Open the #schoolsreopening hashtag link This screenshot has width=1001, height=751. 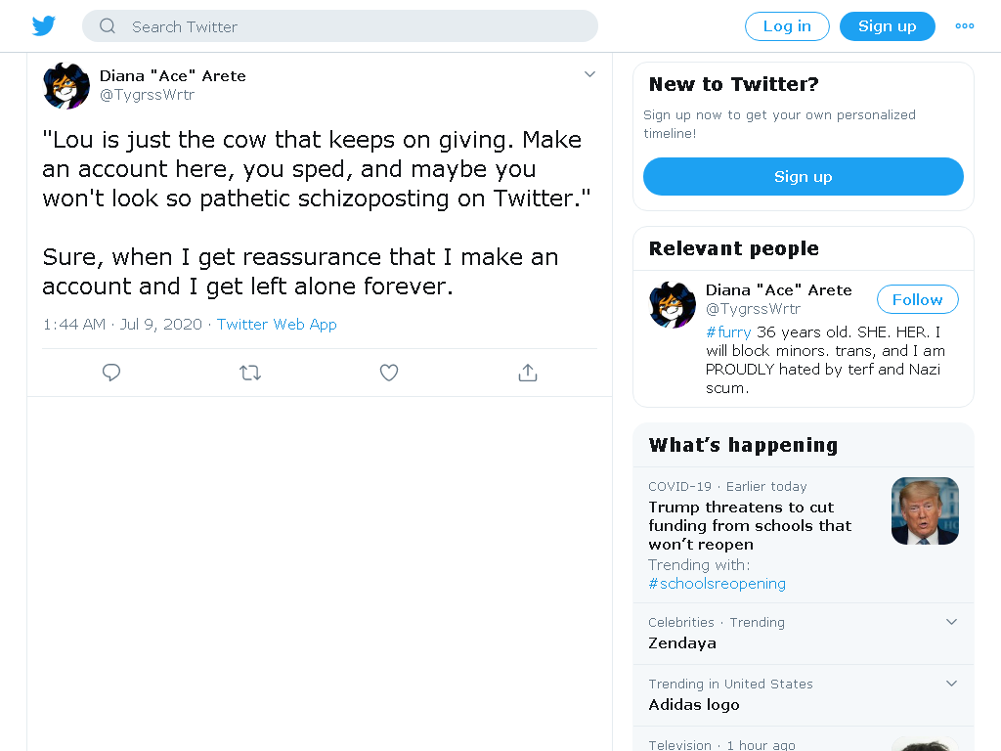(717, 584)
